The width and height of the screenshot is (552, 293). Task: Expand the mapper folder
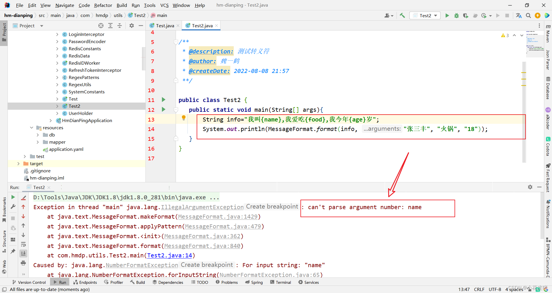click(38, 142)
